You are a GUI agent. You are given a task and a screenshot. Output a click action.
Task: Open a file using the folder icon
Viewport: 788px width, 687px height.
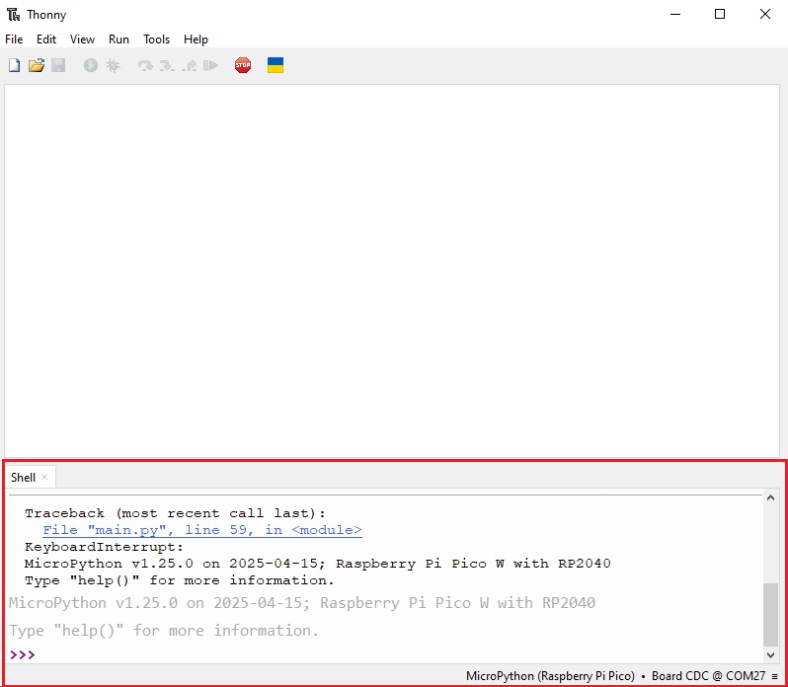[37, 65]
